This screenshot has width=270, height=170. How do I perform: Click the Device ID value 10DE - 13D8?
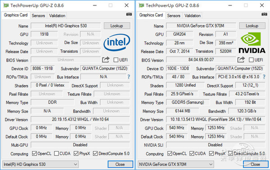(178, 68)
